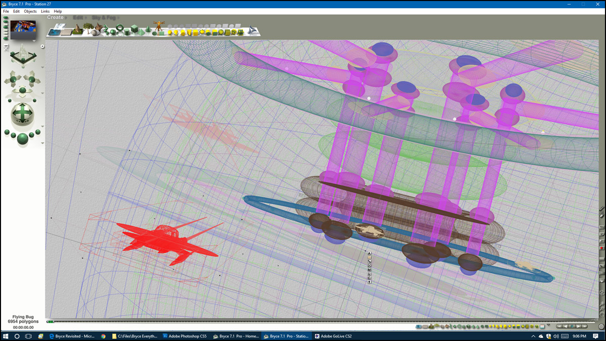Expand the arrow beside Create palette label
The height and width of the screenshot is (341, 606).
[66, 18]
